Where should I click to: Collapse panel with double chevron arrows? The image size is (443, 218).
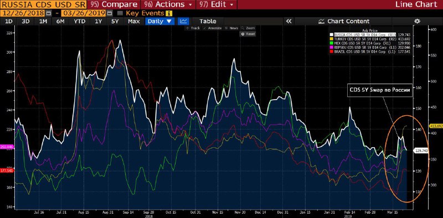(x=289, y=21)
